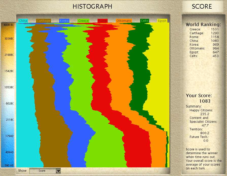
Task: Select the Egypt legend tag
Action: (x=162, y=21)
